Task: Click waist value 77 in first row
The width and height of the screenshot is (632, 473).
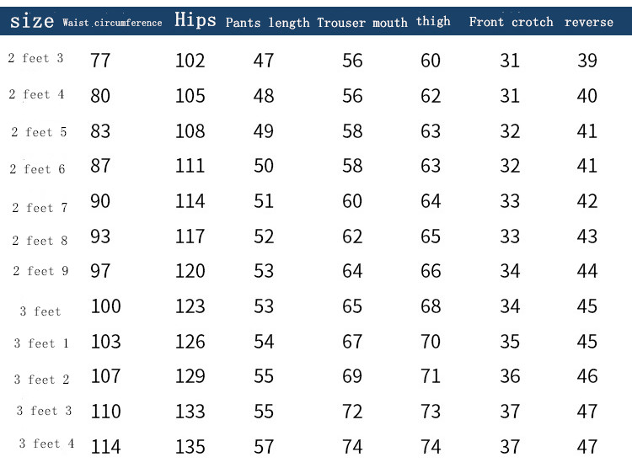Action: coord(99,61)
